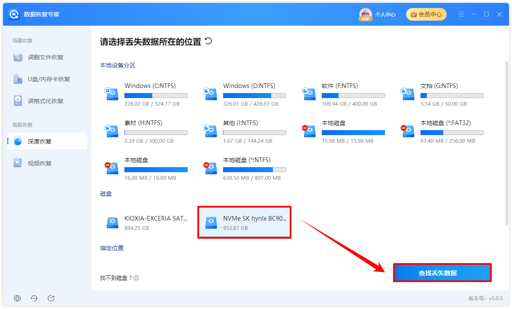Click the U盘/内存卡恢复 USB icon

click(x=18, y=79)
